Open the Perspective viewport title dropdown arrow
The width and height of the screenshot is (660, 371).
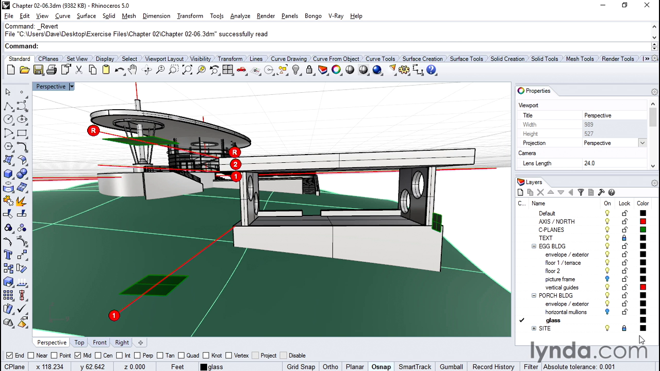[72, 87]
